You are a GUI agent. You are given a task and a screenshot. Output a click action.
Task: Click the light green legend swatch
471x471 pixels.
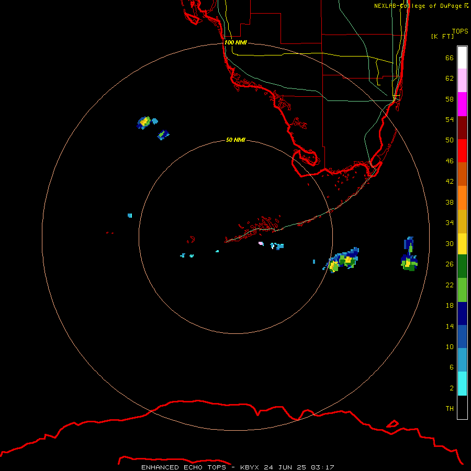(x=462, y=290)
